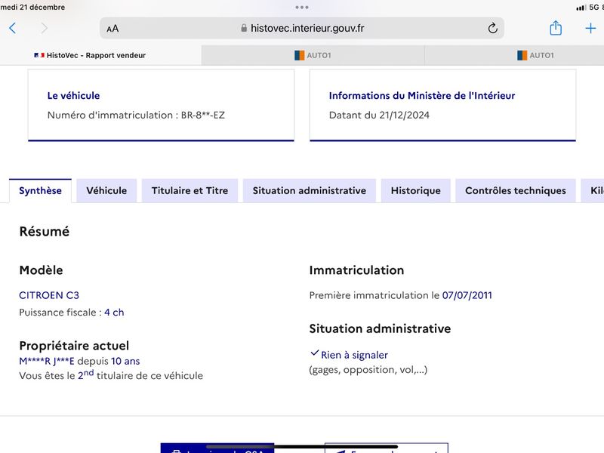Click the padlock icon in the address bar
The height and width of the screenshot is (453, 604).
click(244, 28)
